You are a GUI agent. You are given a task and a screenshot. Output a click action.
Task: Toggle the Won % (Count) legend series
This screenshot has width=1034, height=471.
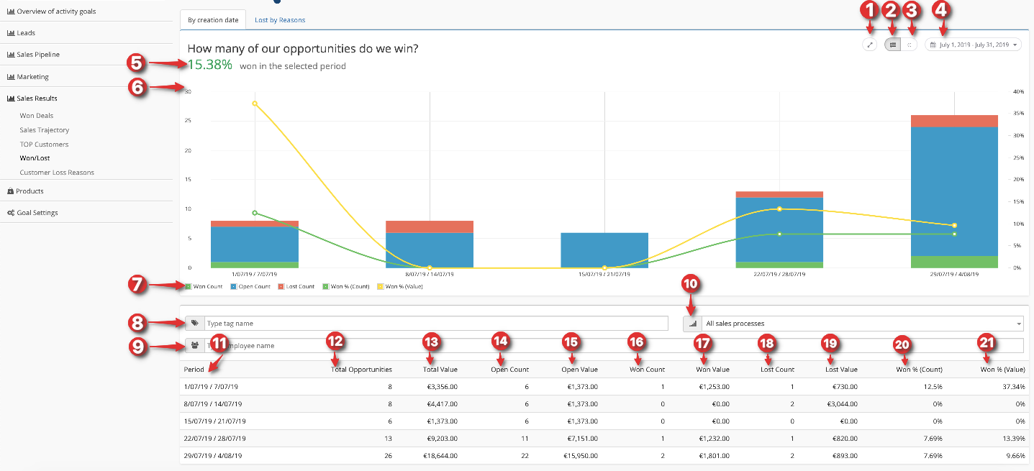(x=346, y=286)
